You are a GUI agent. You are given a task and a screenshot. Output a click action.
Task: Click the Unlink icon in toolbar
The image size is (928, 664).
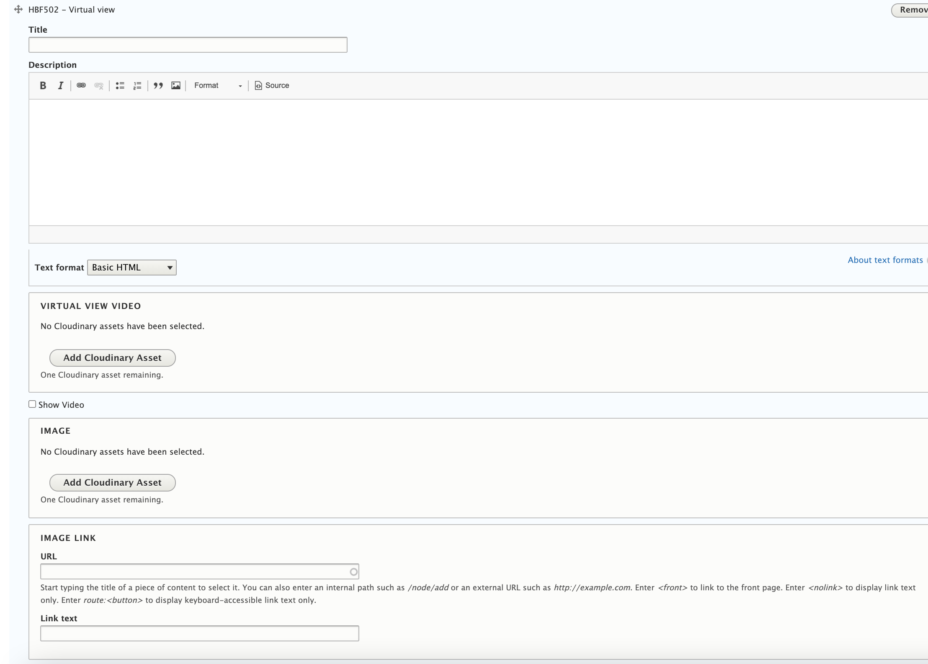point(99,85)
